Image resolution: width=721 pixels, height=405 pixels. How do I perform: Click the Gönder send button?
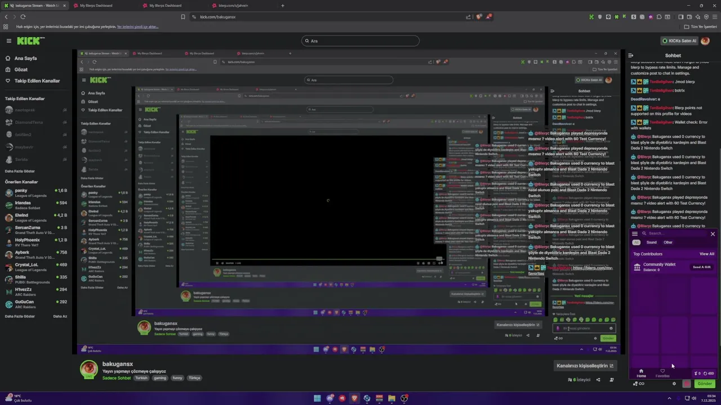(x=705, y=384)
